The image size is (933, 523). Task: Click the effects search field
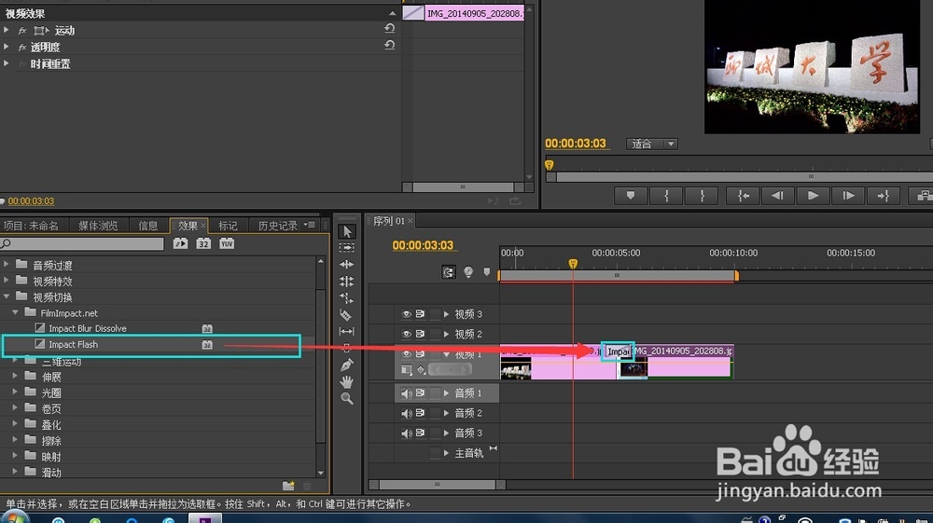pyautogui.click(x=82, y=243)
